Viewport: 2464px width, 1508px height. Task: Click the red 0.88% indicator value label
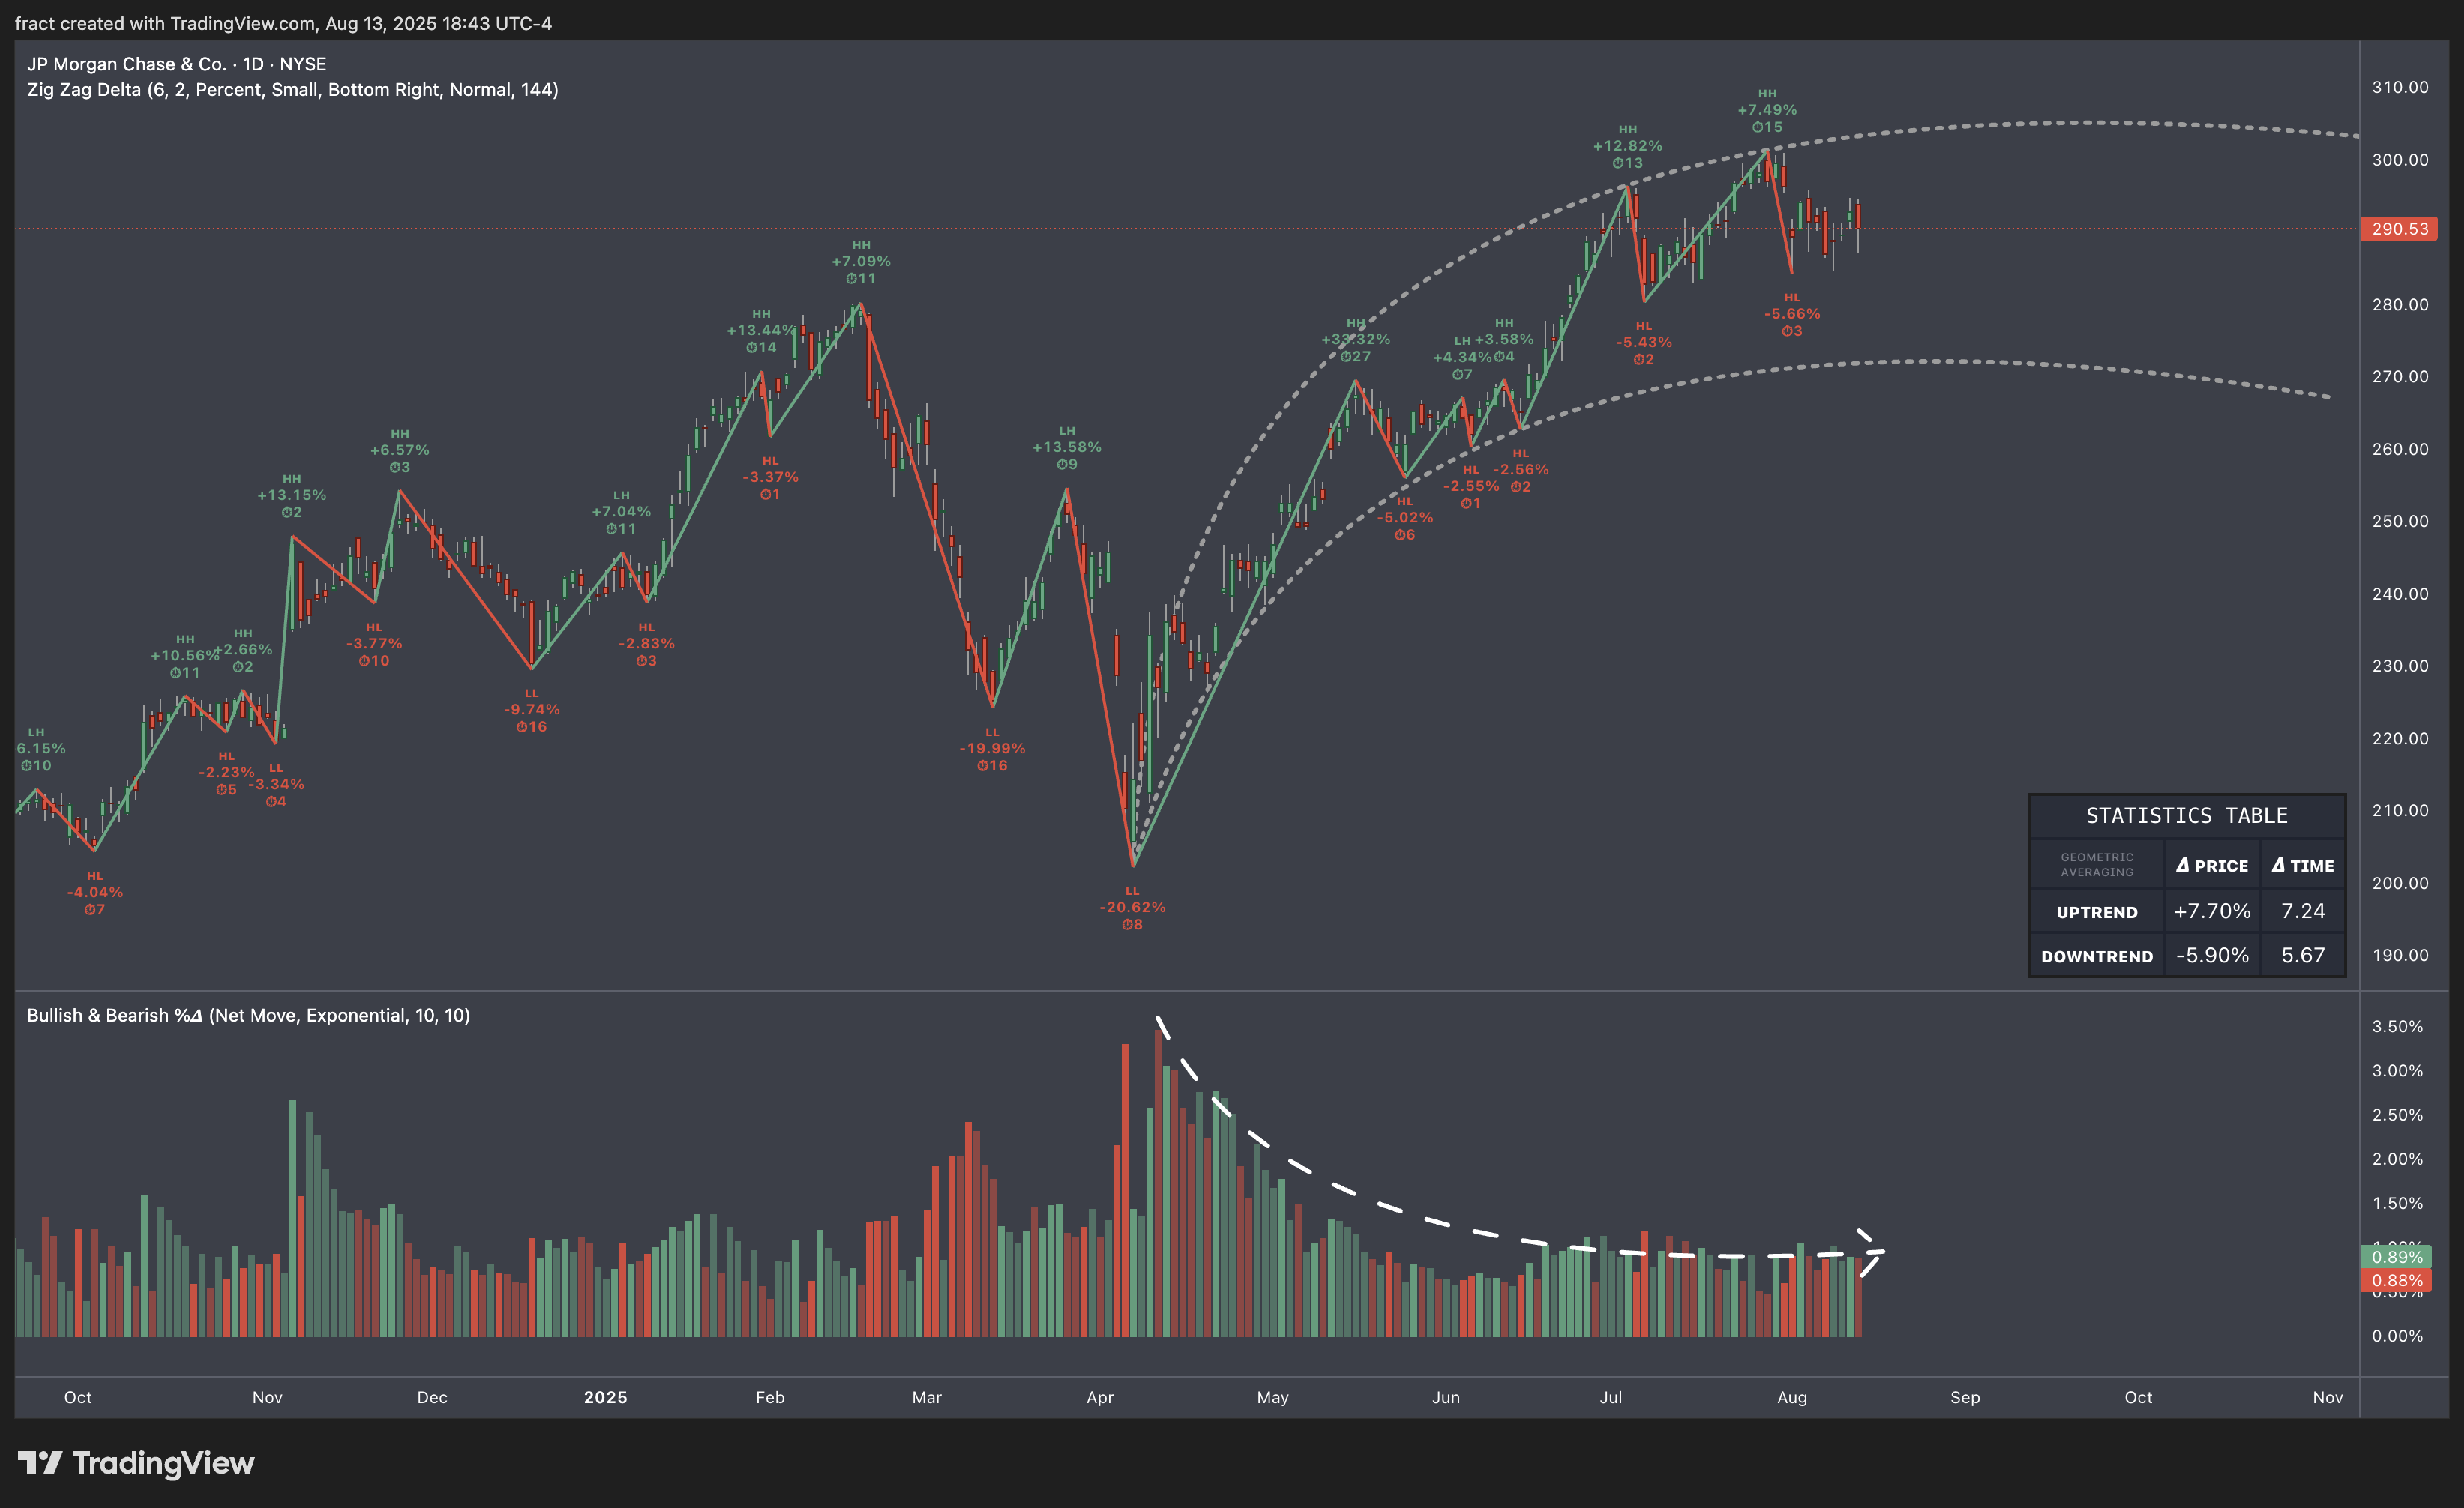[2396, 1280]
